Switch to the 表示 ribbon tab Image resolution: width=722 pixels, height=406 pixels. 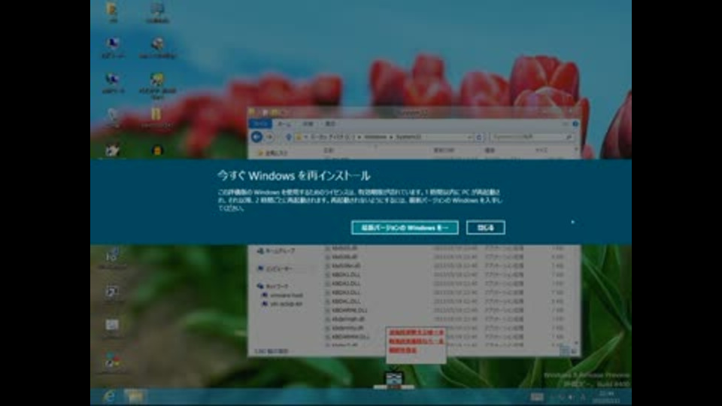point(330,124)
